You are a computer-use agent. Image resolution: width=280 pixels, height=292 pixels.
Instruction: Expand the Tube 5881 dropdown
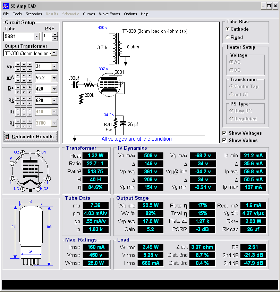36,37
